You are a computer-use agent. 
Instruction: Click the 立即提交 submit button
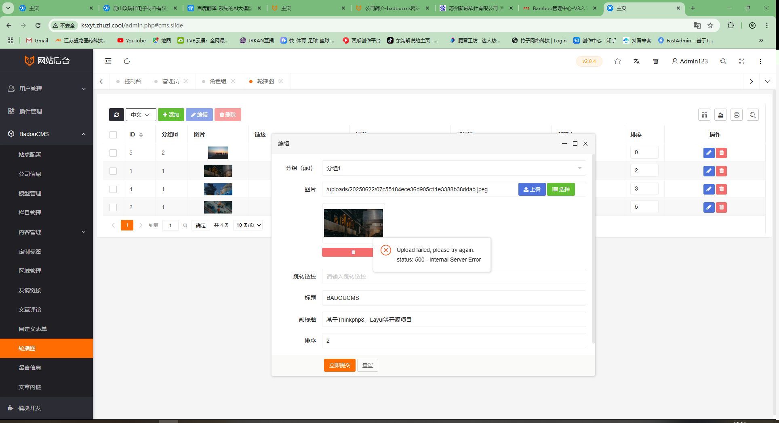(x=339, y=365)
